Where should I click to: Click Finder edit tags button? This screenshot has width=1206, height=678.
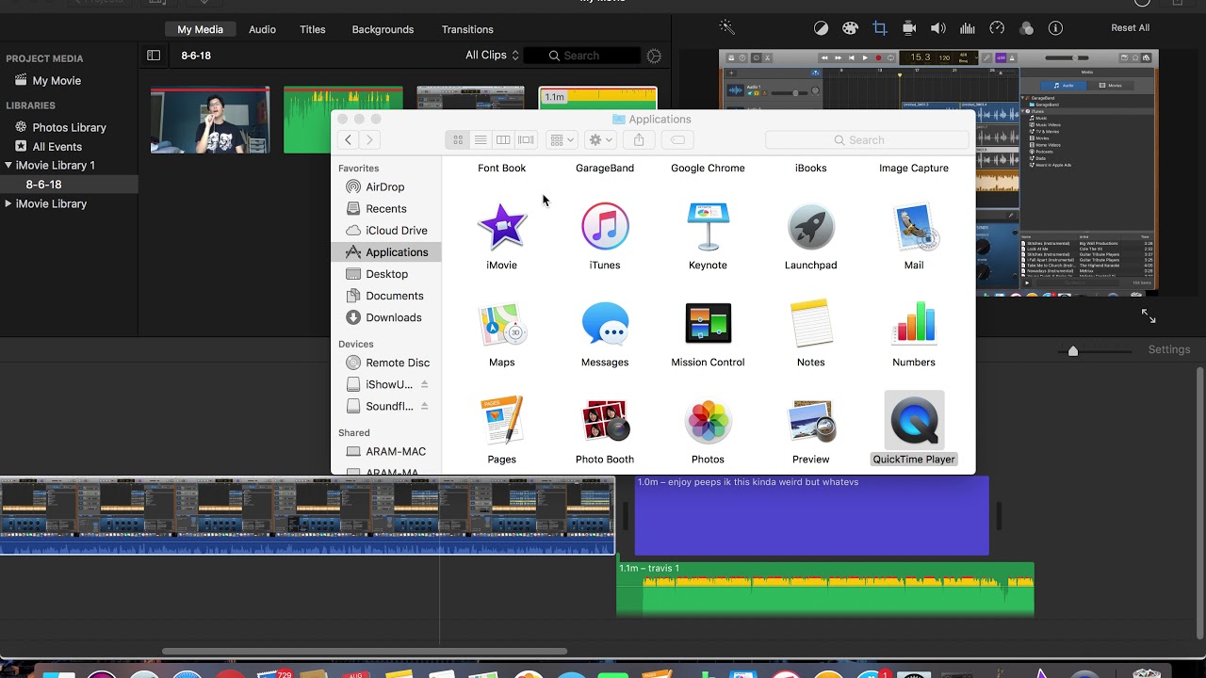click(x=676, y=139)
